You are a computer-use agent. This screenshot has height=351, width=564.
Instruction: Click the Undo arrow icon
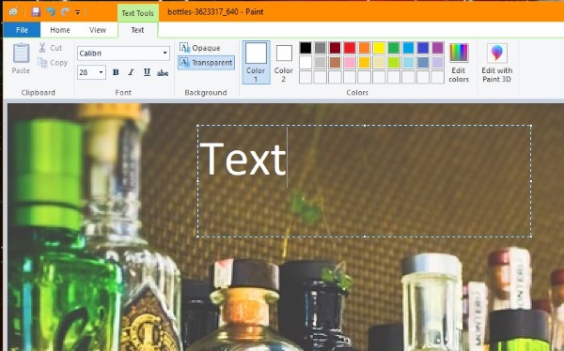[x=51, y=12]
